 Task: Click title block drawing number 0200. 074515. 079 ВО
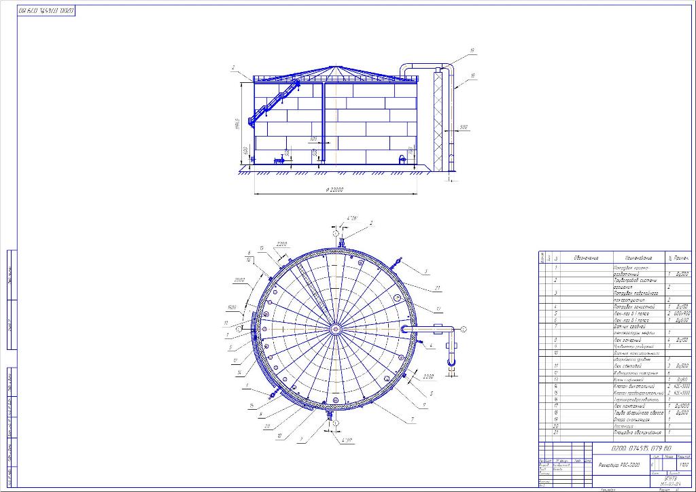click(642, 448)
